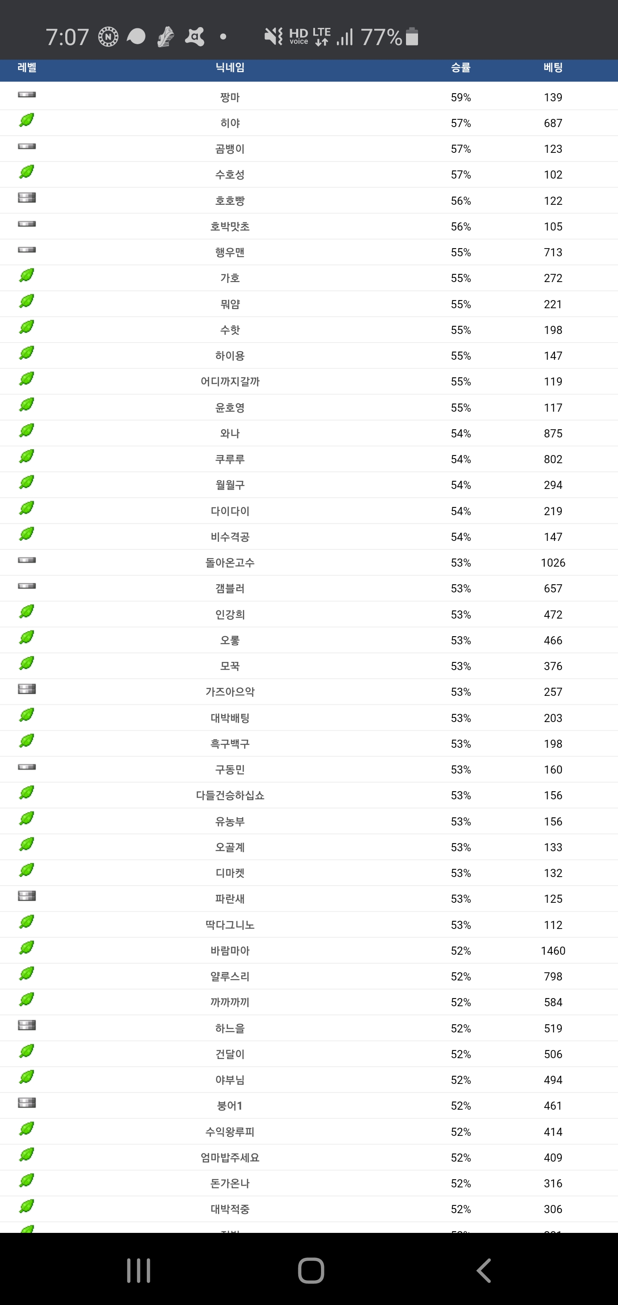Tap nickname 엄마밥주세요
This screenshot has width=618, height=1305.
pyautogui.click(x=230, y=1158)
